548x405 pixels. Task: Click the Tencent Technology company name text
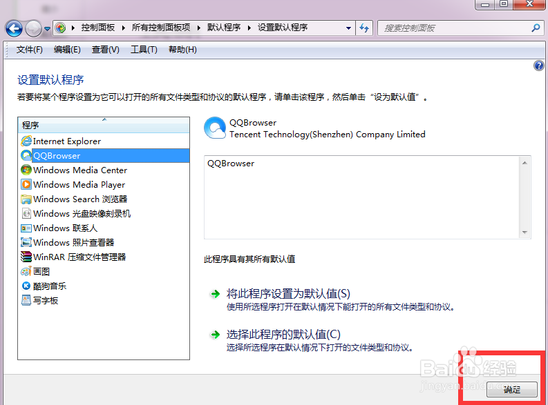(x=328, y=135)
